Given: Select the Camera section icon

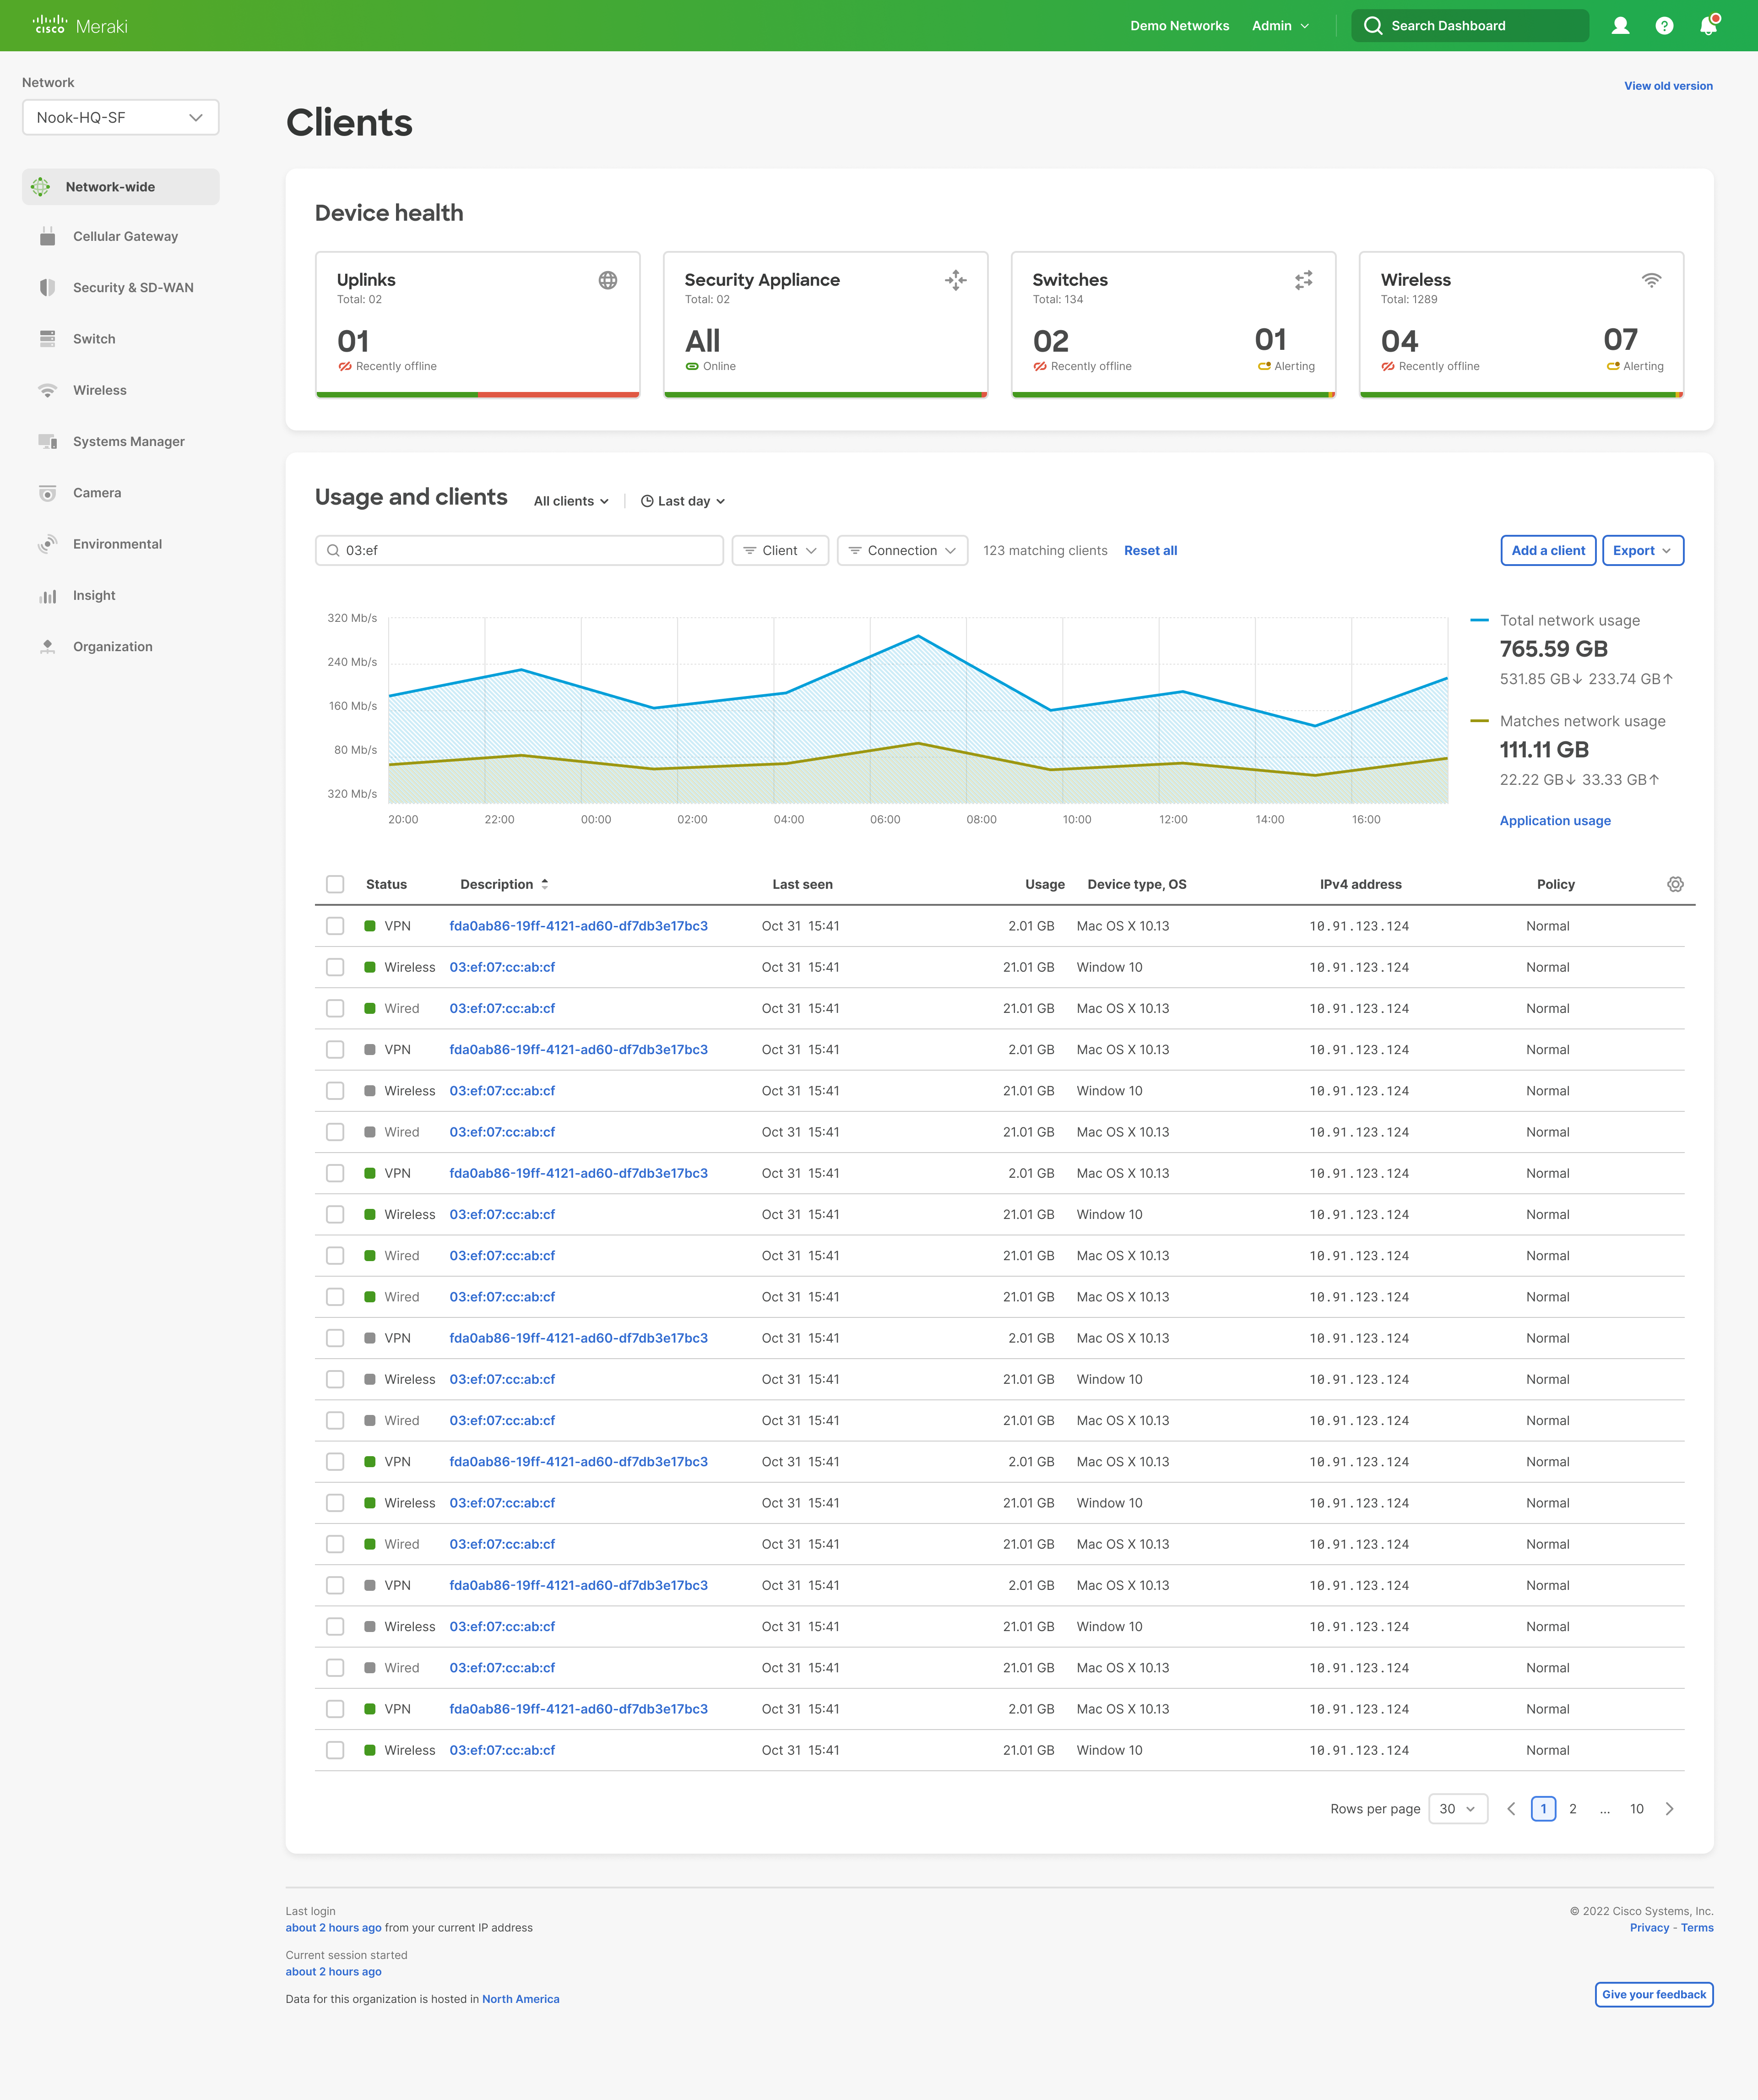Looking at the screenshot, I should [48, 492].
